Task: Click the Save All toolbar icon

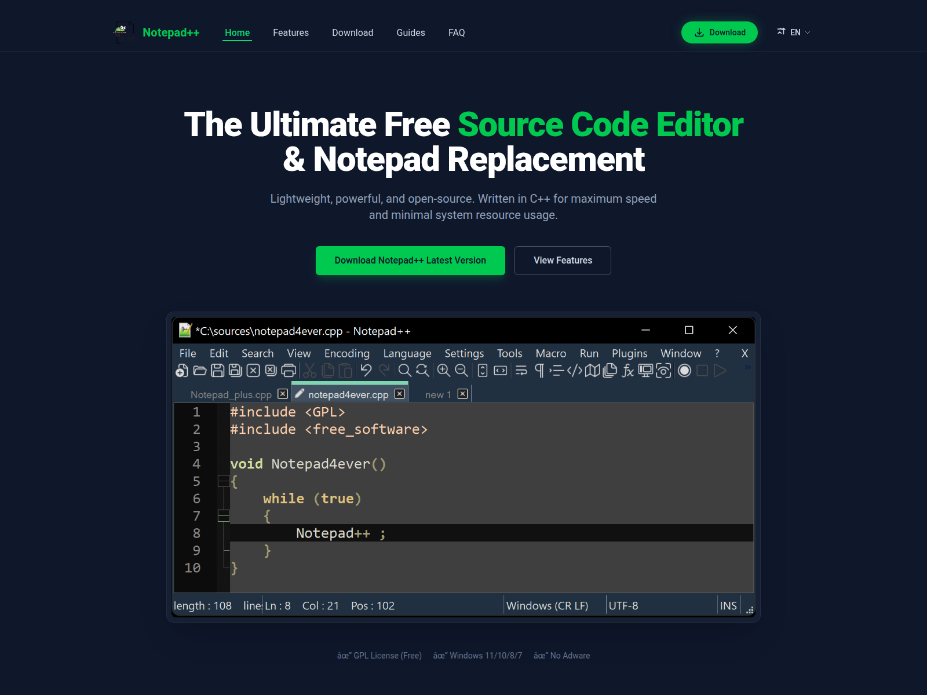Action: (235, 371)
